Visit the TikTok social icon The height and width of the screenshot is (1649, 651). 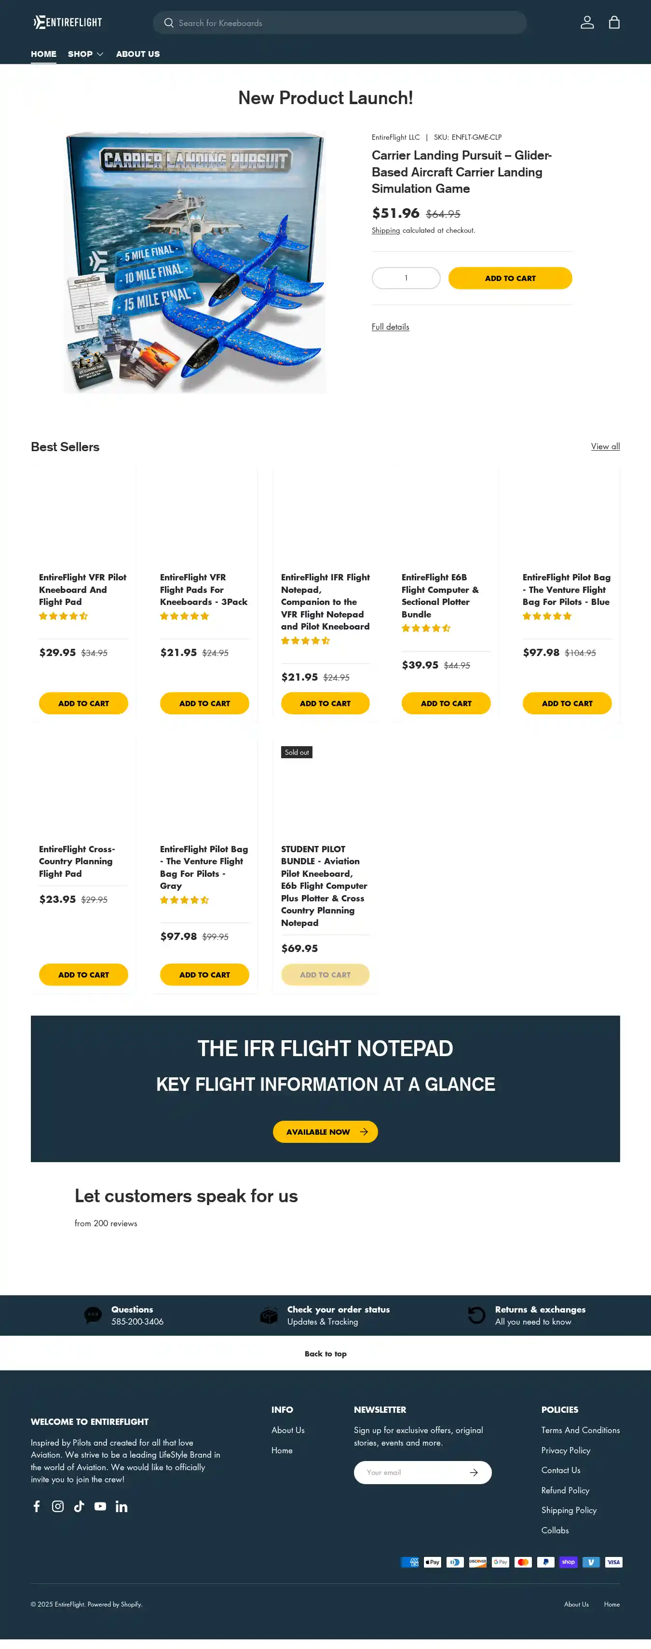[79, 1506]
